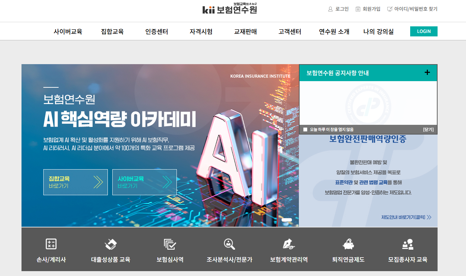
Task: Click the 보험심사역 label
Action: [x=170, y=260]
